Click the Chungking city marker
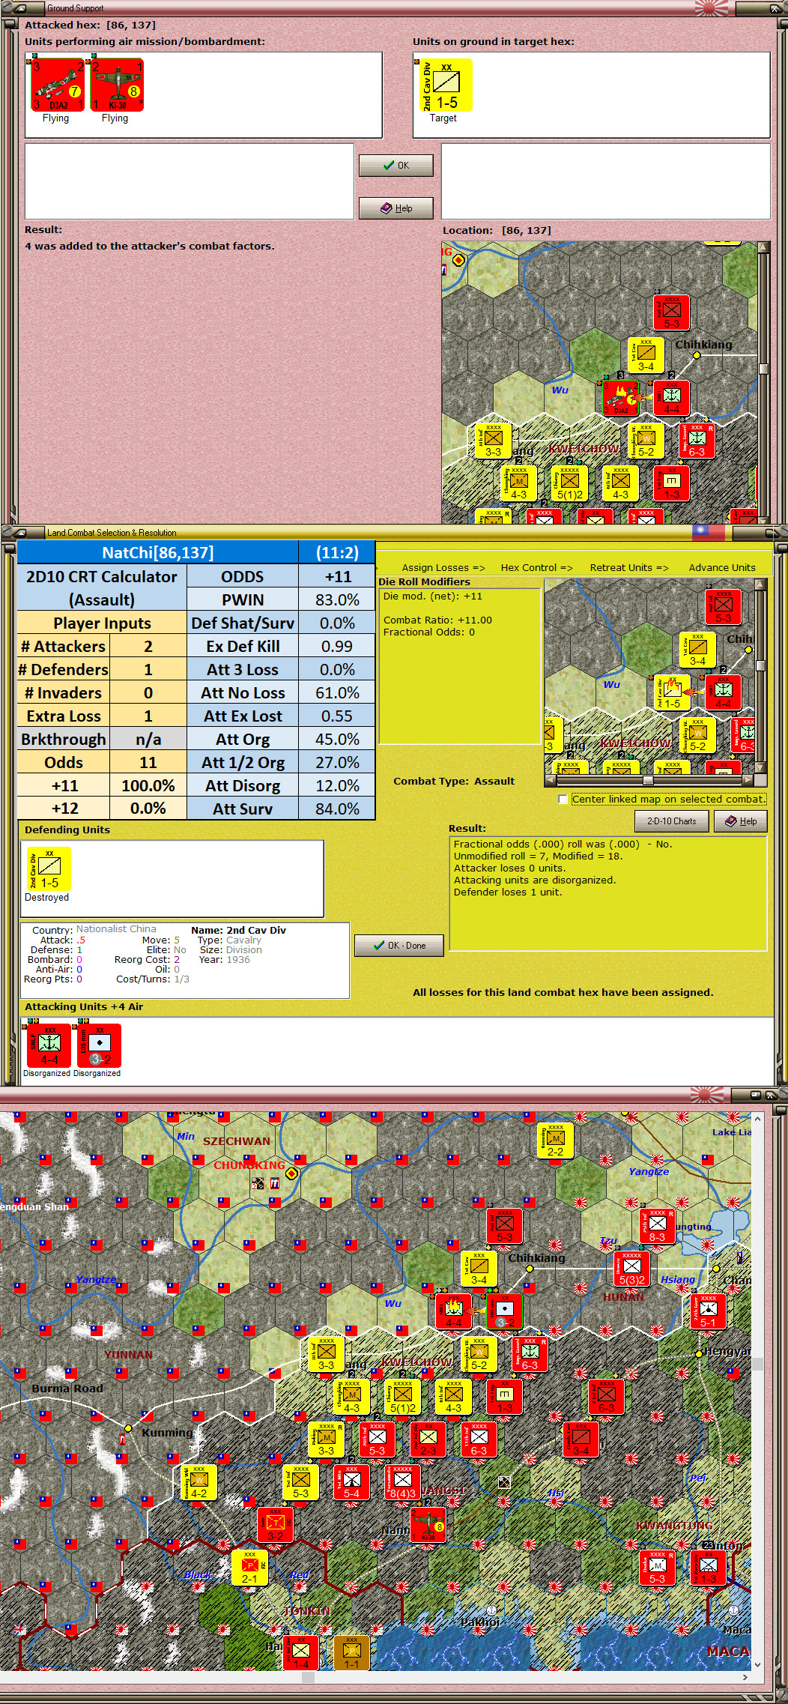 292,1173
